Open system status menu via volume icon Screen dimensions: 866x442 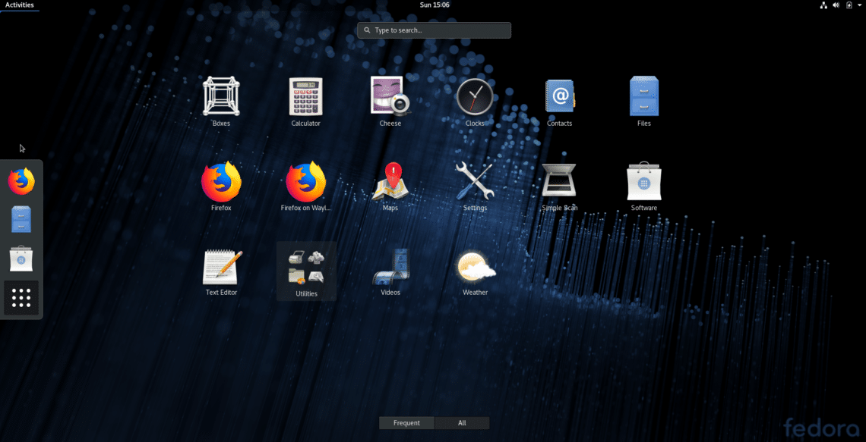click(x=836, y=5)
